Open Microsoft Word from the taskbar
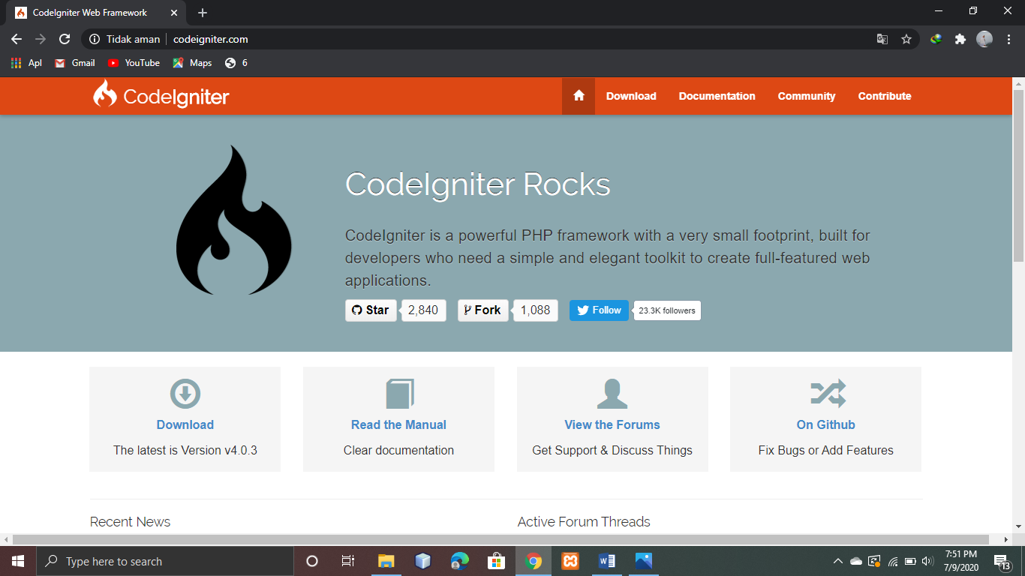This screenshot has width=1025, height=576. coord(607,561)
